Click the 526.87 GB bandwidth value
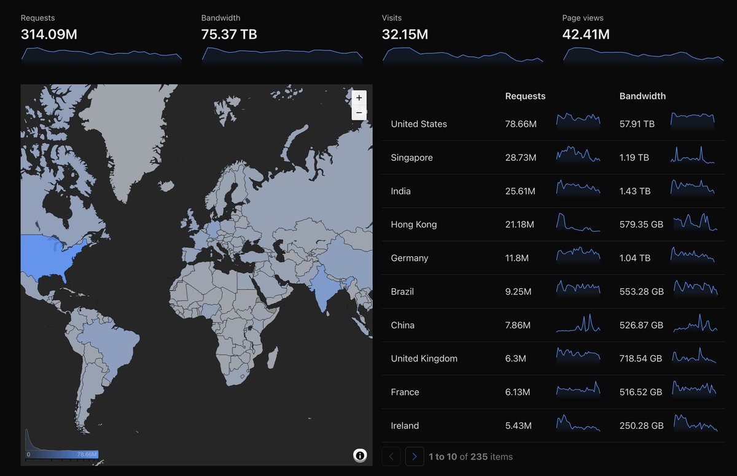This screenshot has width=737, height=476. click(x=641, y=325)
